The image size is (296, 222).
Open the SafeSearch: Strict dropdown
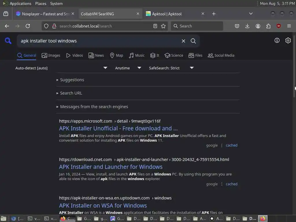coord(171,68)
